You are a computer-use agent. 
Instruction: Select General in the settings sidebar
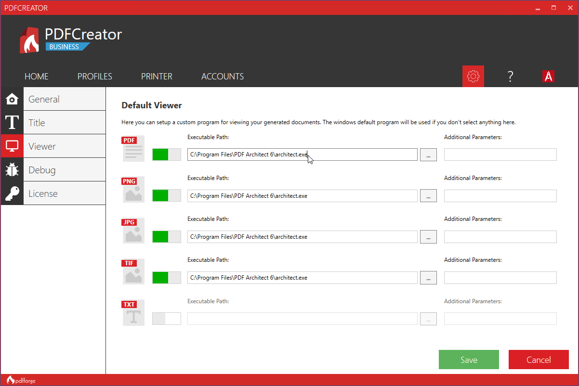(x=64, y=99)
